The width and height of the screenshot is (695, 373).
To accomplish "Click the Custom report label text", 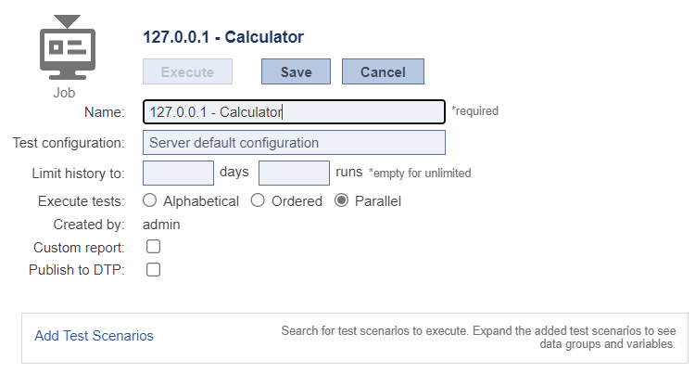I will tap(79, 248).
